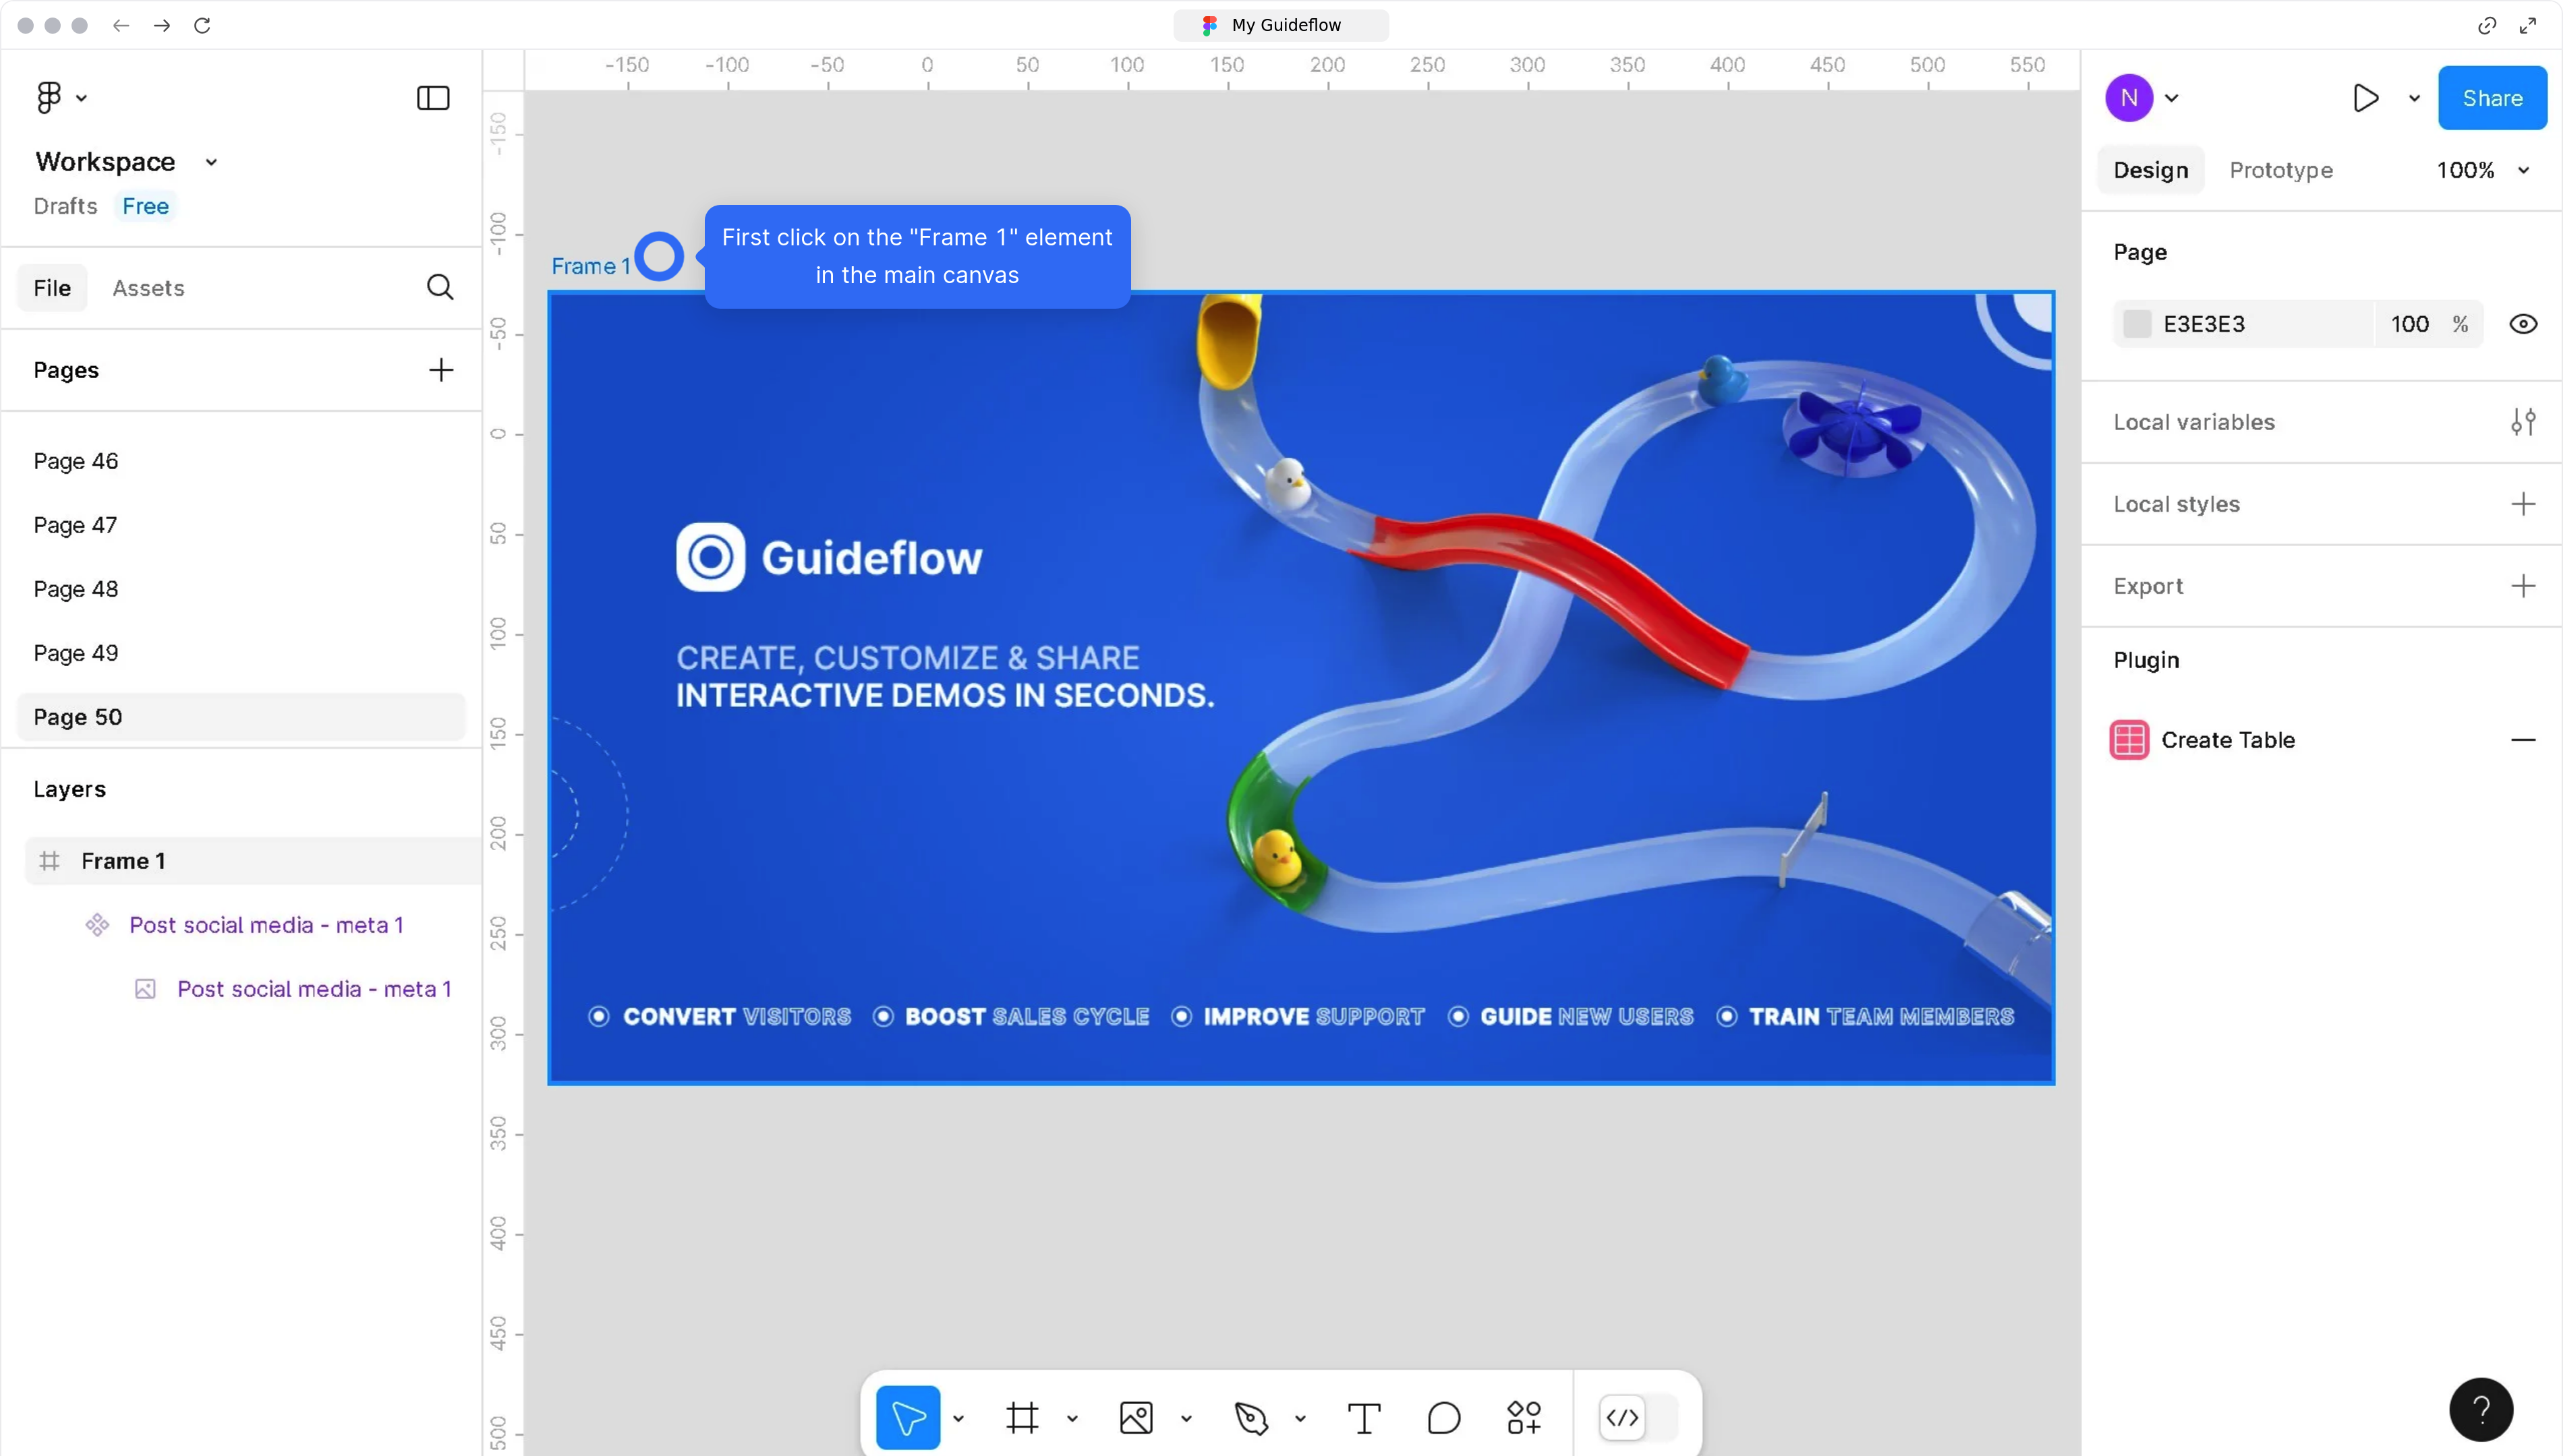This screenshot has width=2563, height=1456.
Task: Collapse the left sidebar with the panel icon
Action: click(x=433, y=98)
